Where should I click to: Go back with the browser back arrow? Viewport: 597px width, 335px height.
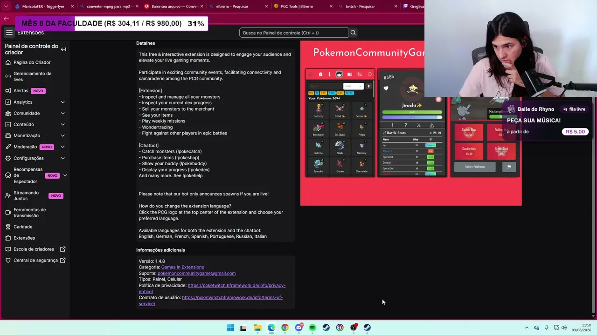click(x=6, y=19)
